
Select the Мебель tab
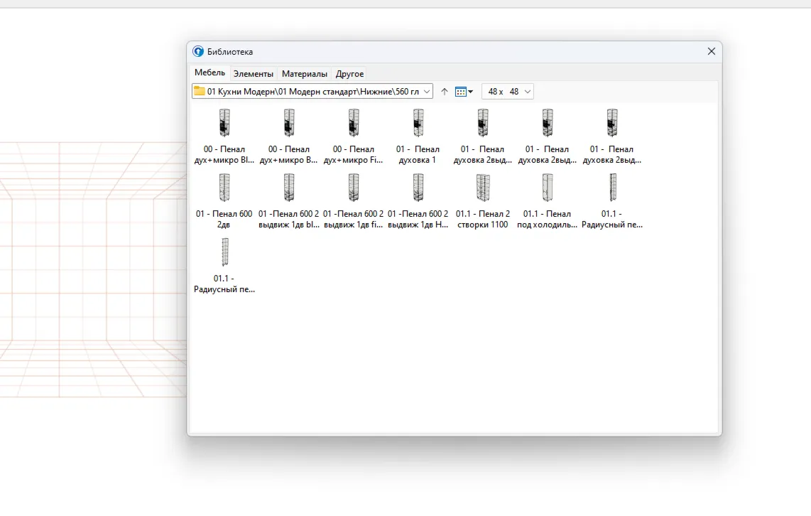[209, 72]
